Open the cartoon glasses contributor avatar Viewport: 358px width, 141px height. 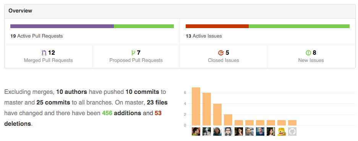228,131
